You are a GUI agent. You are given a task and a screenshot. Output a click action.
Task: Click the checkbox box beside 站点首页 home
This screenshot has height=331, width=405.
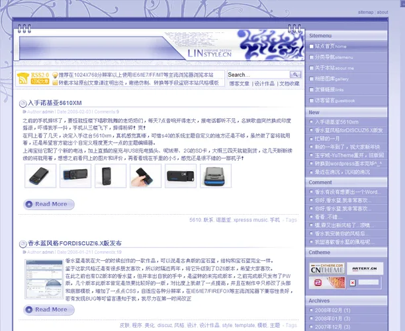tap(312, 46)
